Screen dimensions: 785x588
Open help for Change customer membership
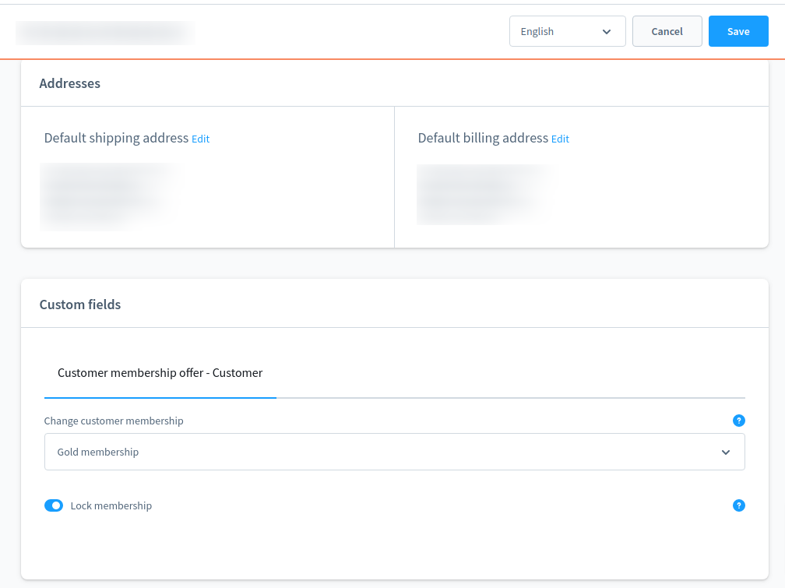pyautogui.click(x=738, y=421)
